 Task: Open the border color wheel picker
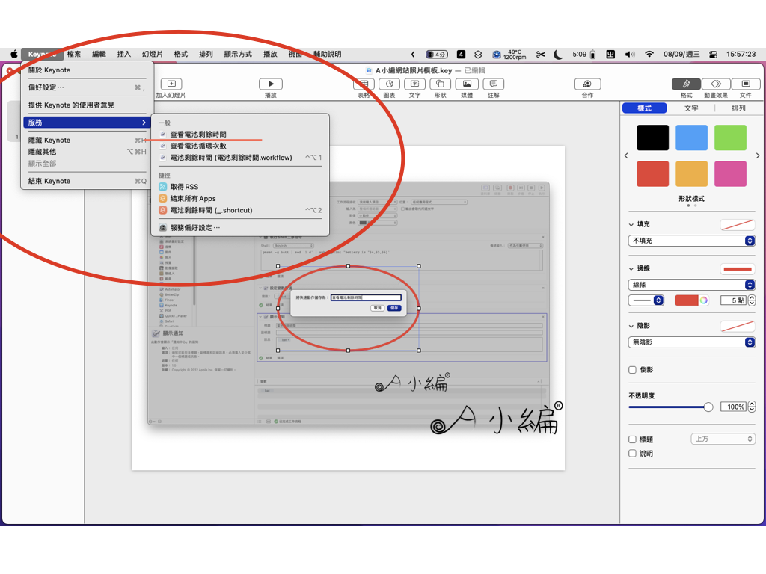[x=703, y=300]
